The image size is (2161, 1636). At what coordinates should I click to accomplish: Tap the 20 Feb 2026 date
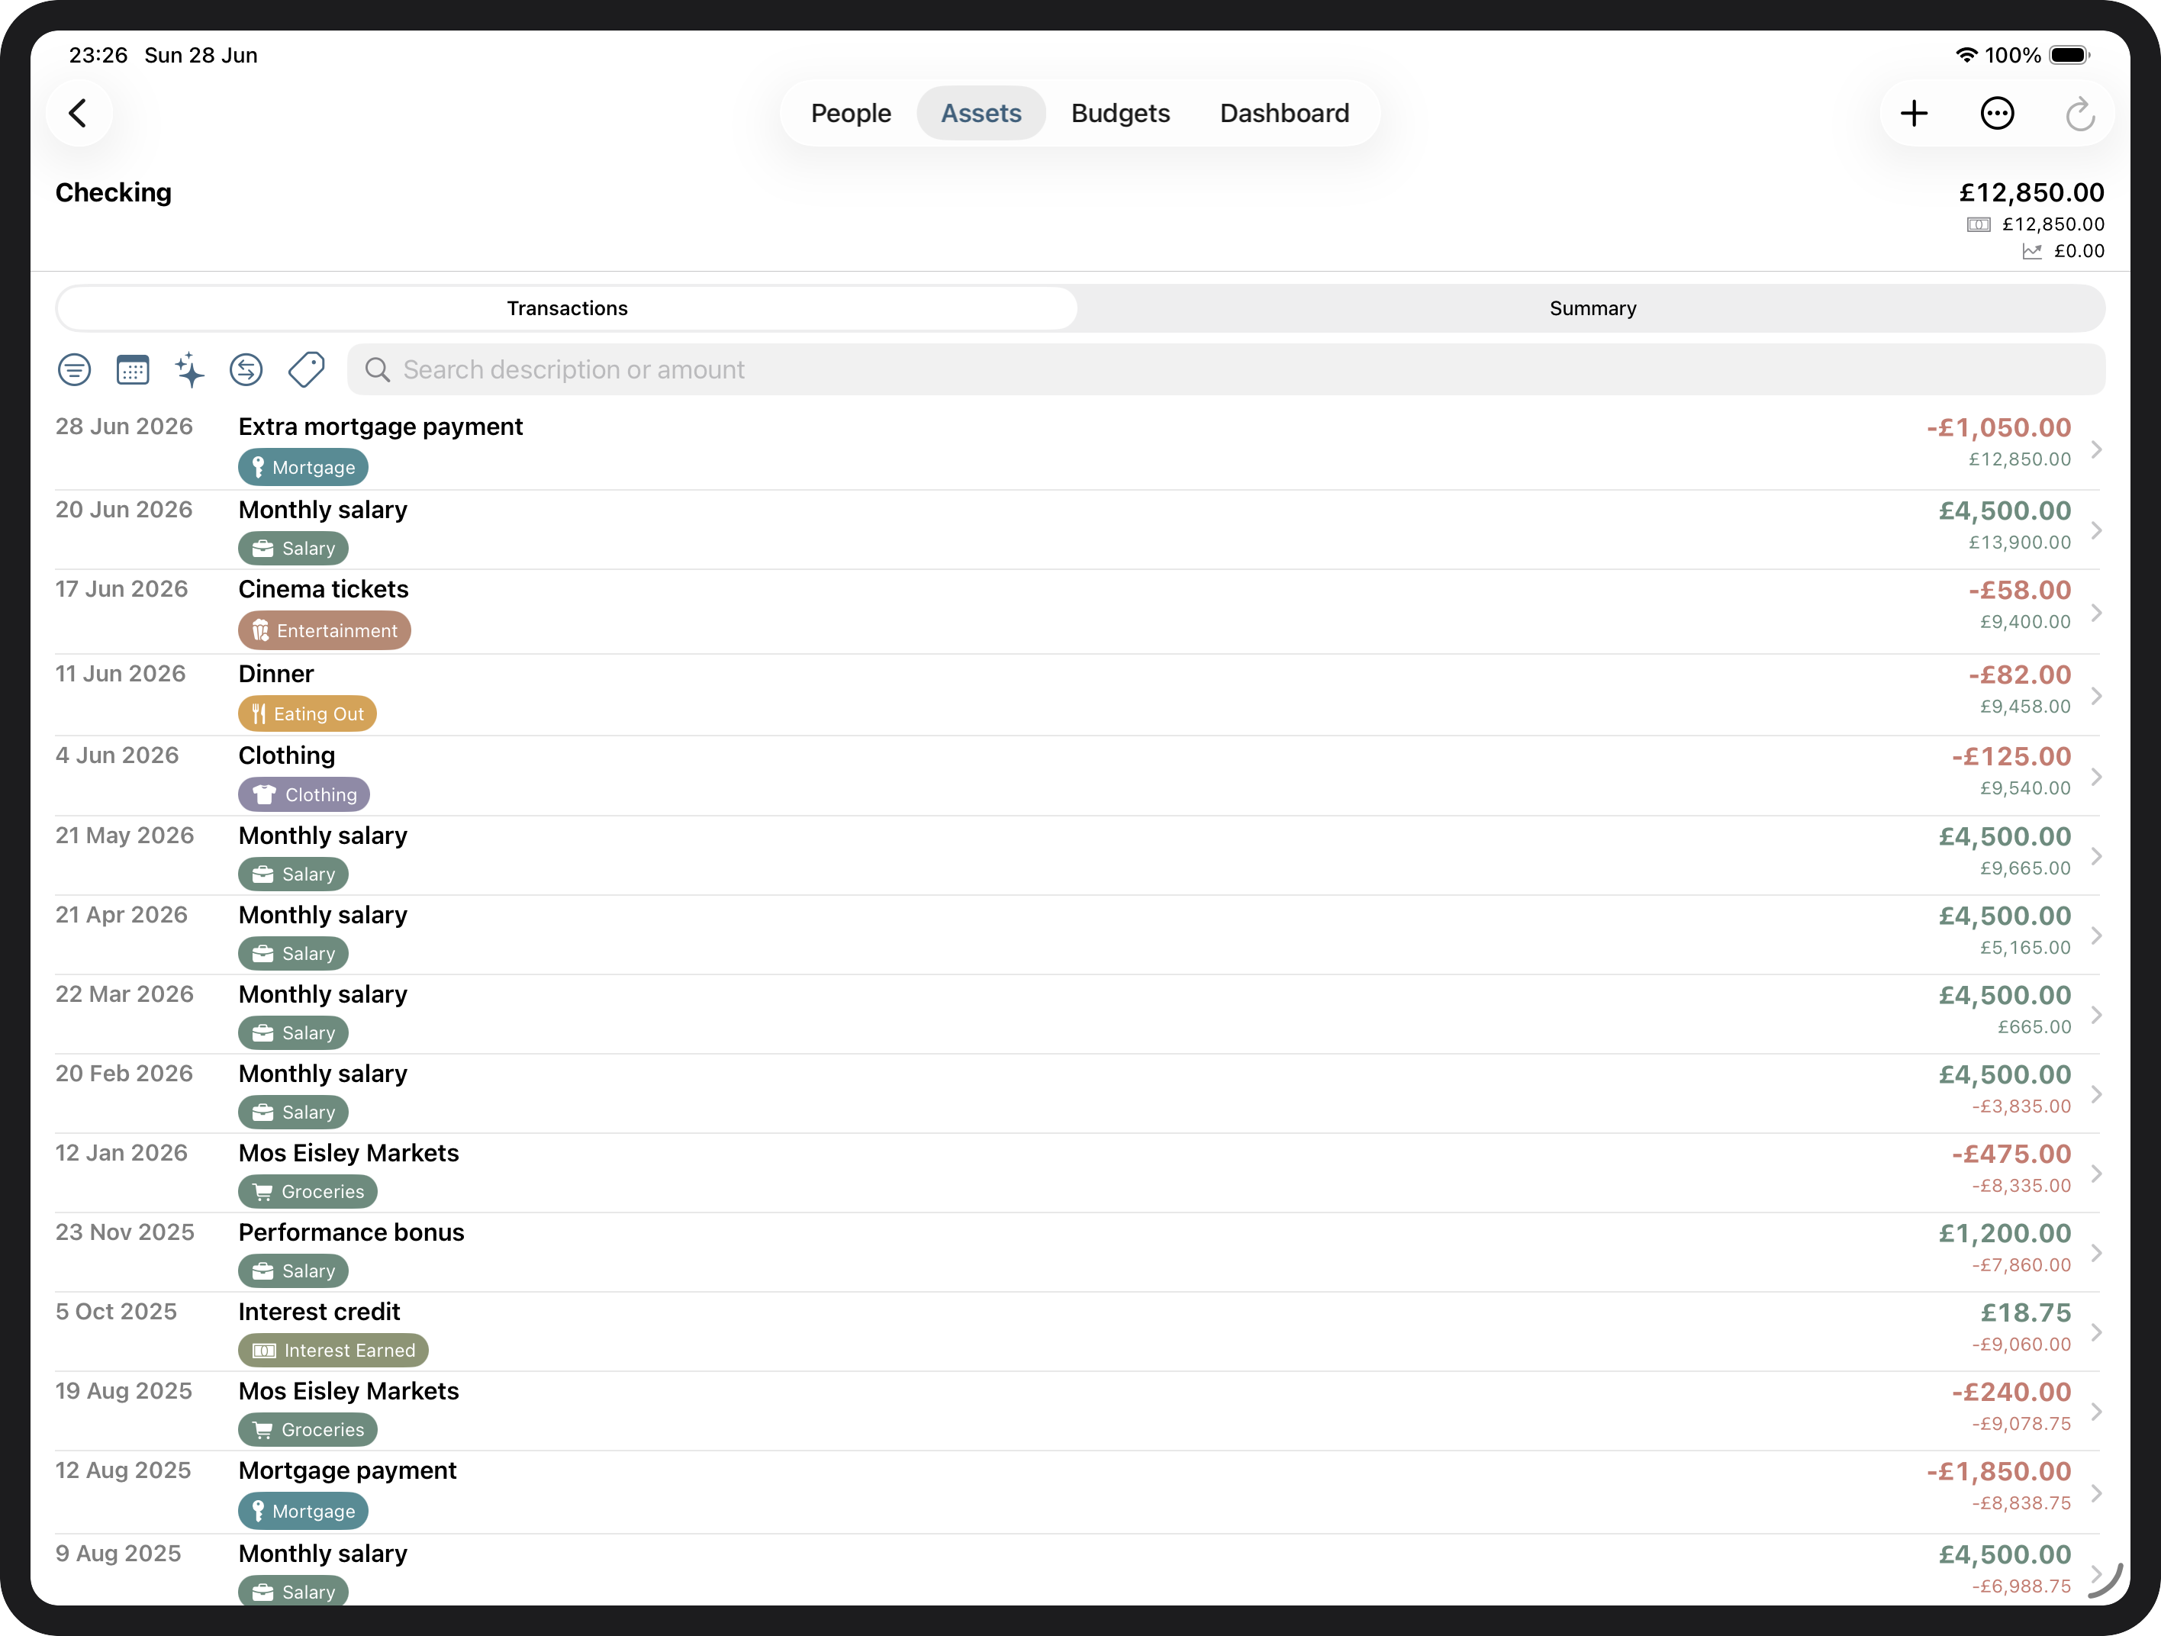tap(124, 1074)
